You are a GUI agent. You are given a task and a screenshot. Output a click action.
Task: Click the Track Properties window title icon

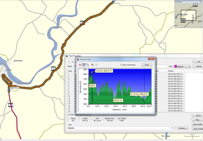[67, 56]
